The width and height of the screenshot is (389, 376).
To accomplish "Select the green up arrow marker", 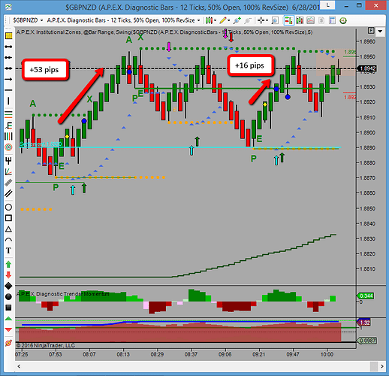I will (x=8, y=264).
